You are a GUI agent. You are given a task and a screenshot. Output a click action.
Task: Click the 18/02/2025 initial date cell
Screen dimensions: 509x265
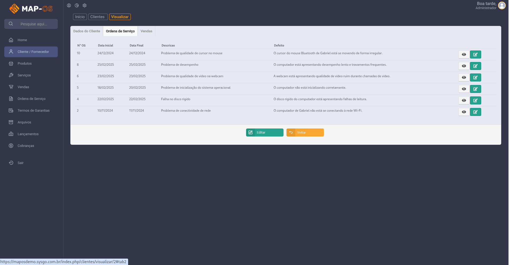point(106,88)
